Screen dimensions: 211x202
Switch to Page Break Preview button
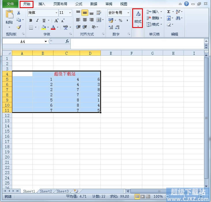pyautogui.click(x=148, y=197)
